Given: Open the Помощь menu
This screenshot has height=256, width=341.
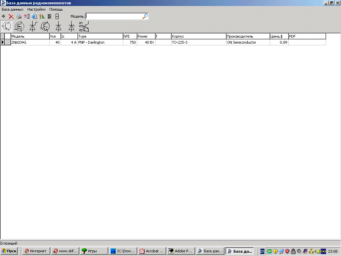Looking at the screenshot, I should click(56, 9).
